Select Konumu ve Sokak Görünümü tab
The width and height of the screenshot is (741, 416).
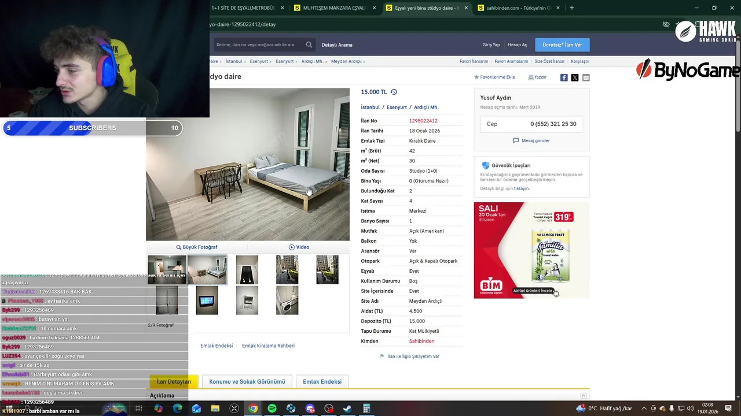pos(247,381)
